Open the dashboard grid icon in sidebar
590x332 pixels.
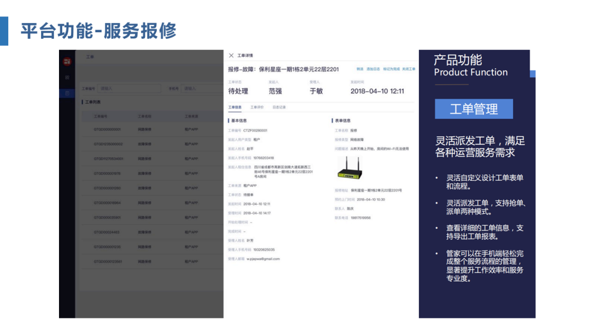(67, 78)
